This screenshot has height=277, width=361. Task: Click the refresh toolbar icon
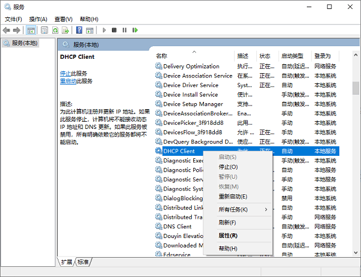[x=55, y=30]
